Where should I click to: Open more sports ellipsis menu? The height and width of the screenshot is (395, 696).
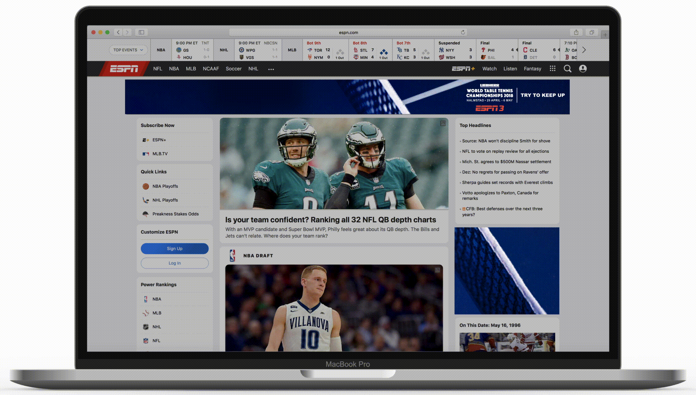271,69
